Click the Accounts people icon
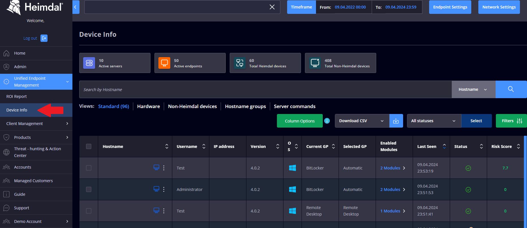This screenshot has height=228, width=527. point(6,167)
